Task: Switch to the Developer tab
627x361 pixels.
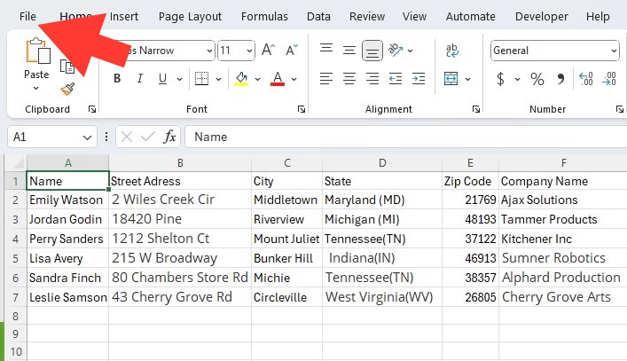Action: [x=542, y=16]
